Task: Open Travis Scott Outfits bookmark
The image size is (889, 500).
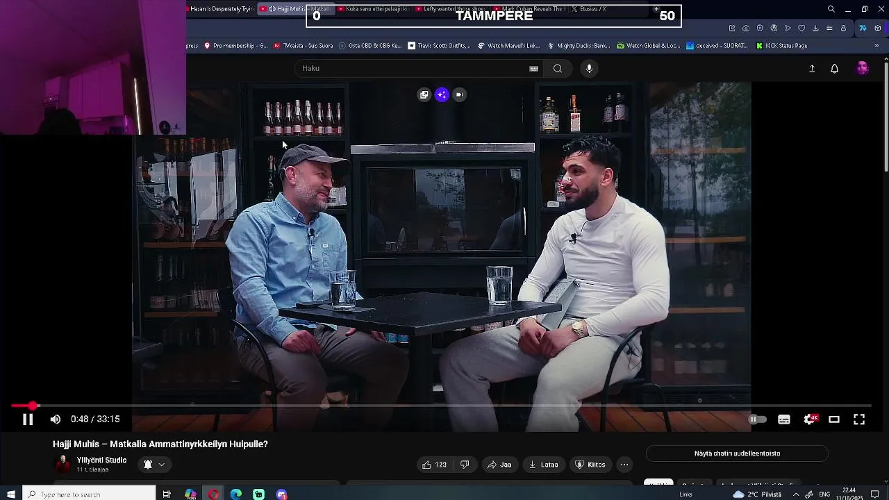Action: (x=439, y=46)
